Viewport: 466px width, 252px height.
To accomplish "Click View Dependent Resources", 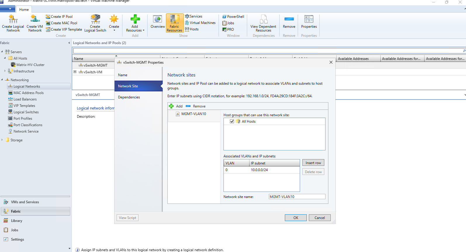I will click(x=263, y=23).
